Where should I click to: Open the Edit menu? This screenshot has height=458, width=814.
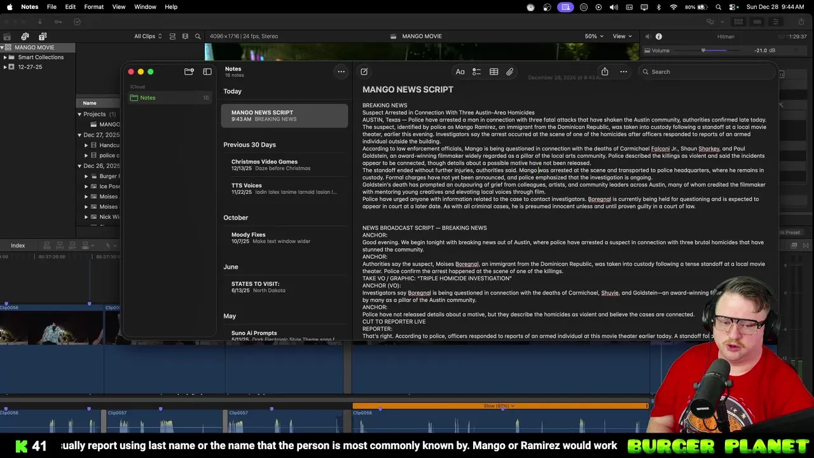click(71, 7)
